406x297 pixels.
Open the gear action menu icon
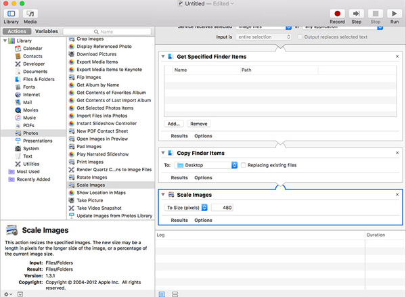tap(8, 294)
